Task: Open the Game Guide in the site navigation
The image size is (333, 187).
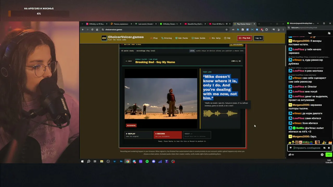Action: [198, 38]
